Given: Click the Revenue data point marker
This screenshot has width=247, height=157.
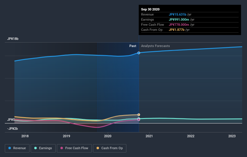Looking at the screenshot, I should click(139, 53).
